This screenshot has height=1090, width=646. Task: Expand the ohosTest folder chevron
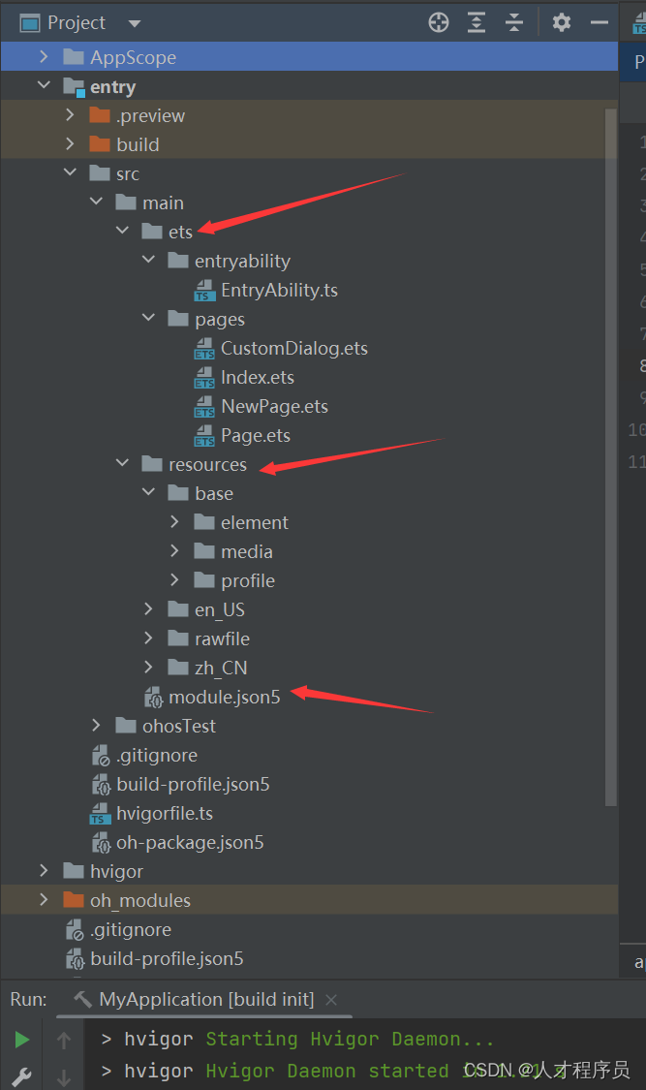tap(96, 726)
